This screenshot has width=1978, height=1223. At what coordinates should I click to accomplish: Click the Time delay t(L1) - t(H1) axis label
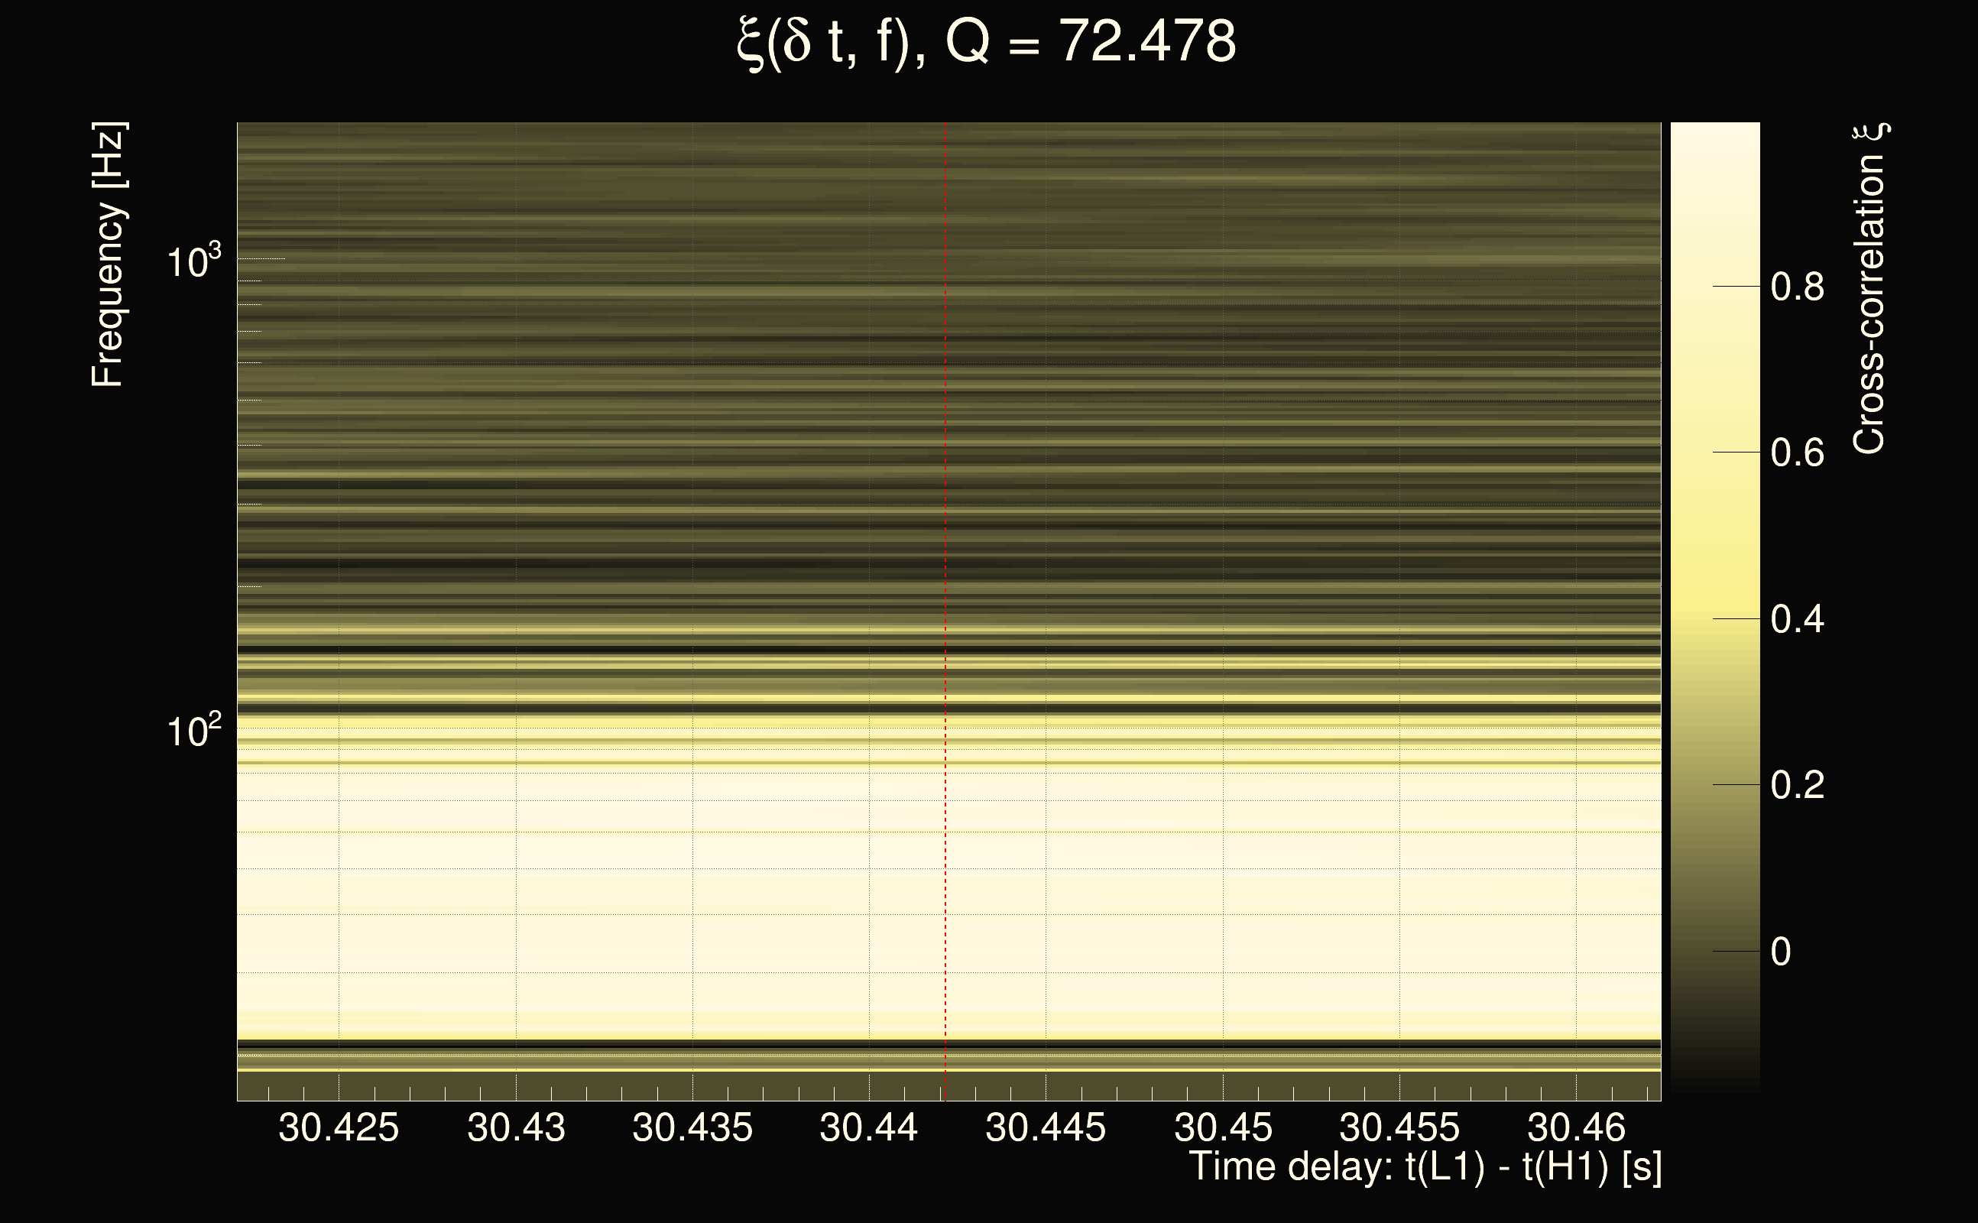click(1425, 1167)
